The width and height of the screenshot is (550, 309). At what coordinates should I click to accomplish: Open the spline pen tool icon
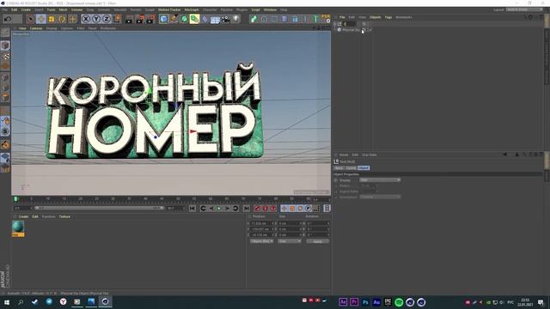[174, 19]
